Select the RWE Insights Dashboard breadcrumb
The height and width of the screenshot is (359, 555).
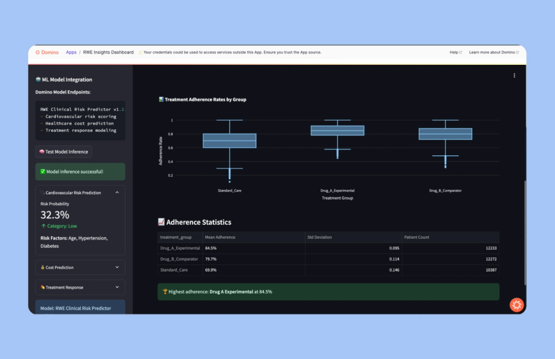[x=108, y=53]
